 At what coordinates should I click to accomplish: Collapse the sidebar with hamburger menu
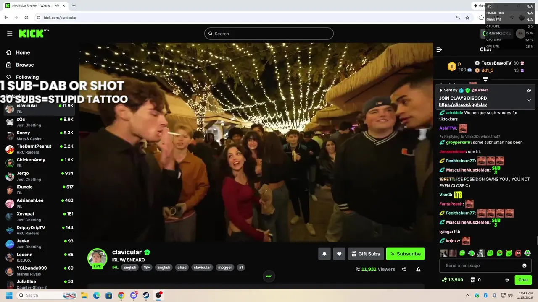coord(10,34)
